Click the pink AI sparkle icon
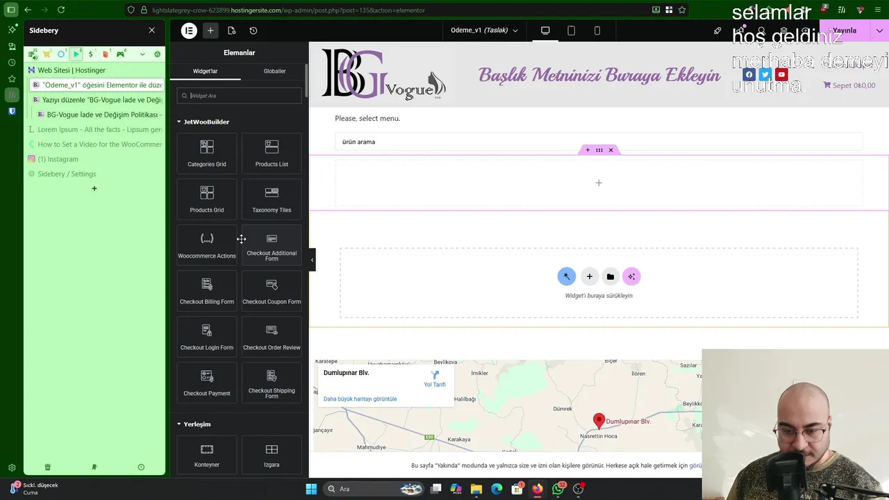 click(x=631, y=276)
